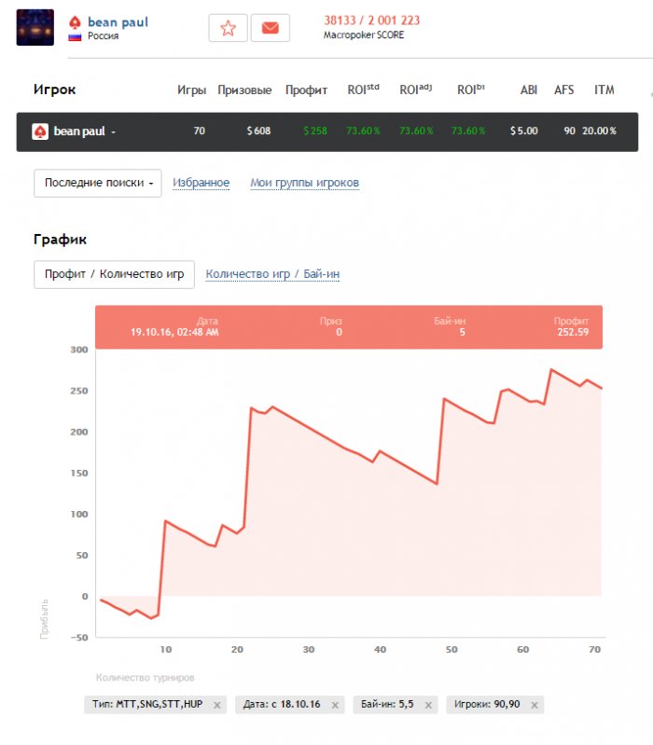Image resolution: width=653 pixels, height=745 pixels.
Task: Click the ROI std column header
Action: (x=363, y=90)
